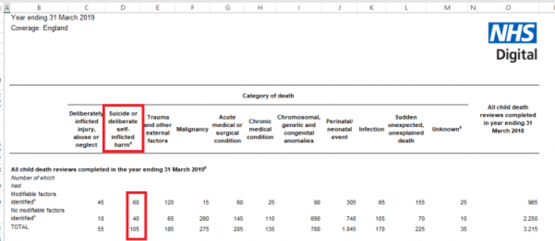Select the 'Malignancy' column heading cell

[x=192, y=129]
